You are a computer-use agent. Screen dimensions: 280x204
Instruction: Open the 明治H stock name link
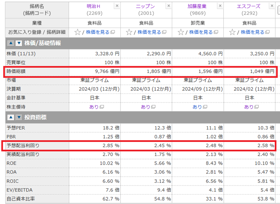click(93, 6)
